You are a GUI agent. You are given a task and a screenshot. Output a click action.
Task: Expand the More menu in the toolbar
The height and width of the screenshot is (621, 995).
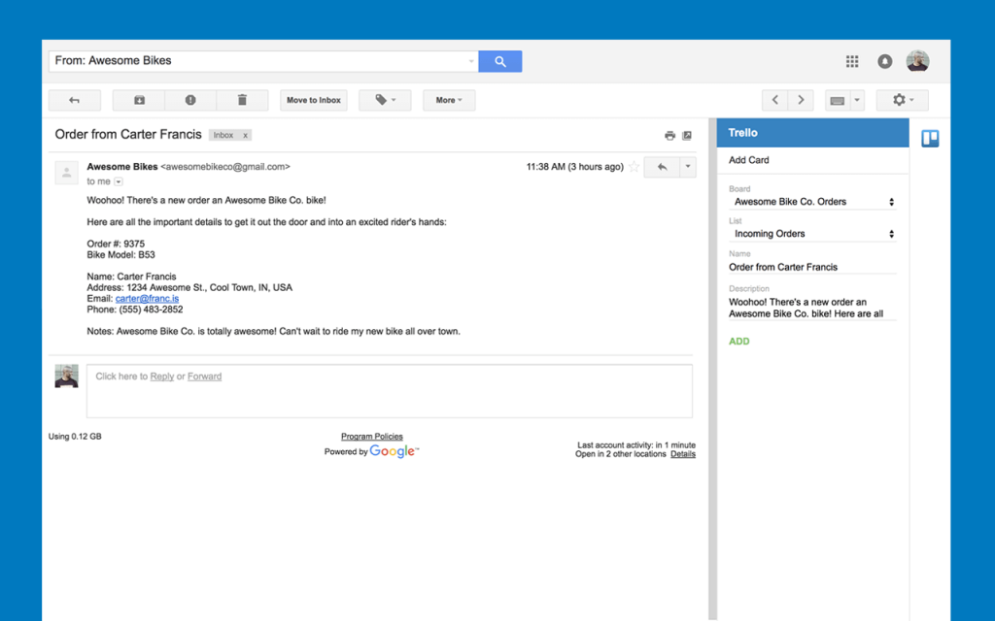tap(448, 99)
